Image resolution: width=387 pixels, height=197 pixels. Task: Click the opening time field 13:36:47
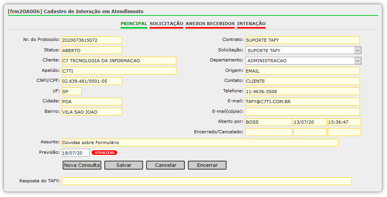tap(344, 122)
